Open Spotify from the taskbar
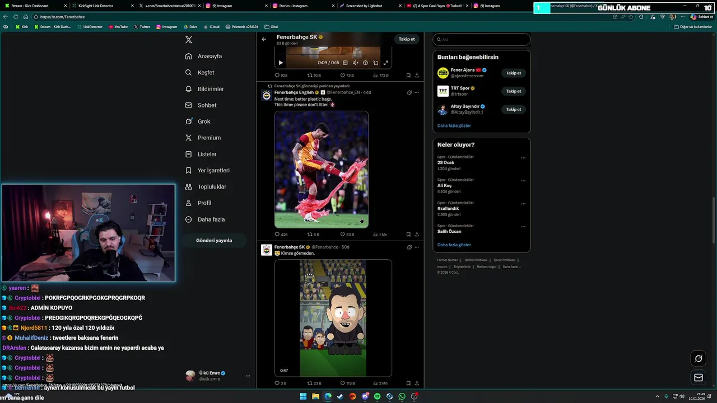The height and width of the screenshot is (403, 717). (x=377, y=396)
